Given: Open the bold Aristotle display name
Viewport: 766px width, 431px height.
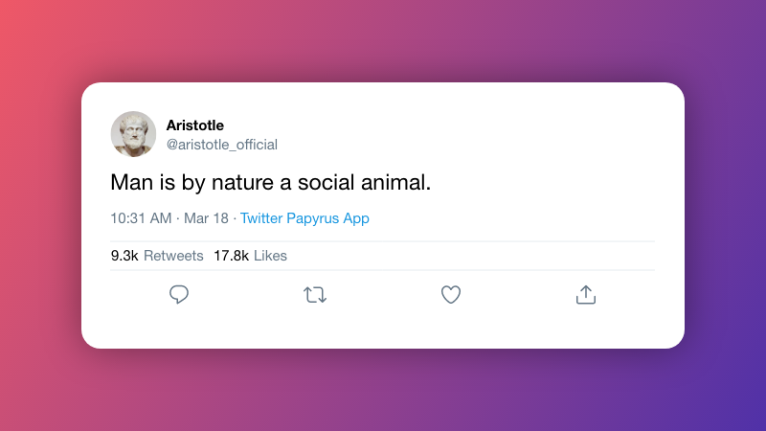Looking at the screenshot, I should tap(195, 125).
